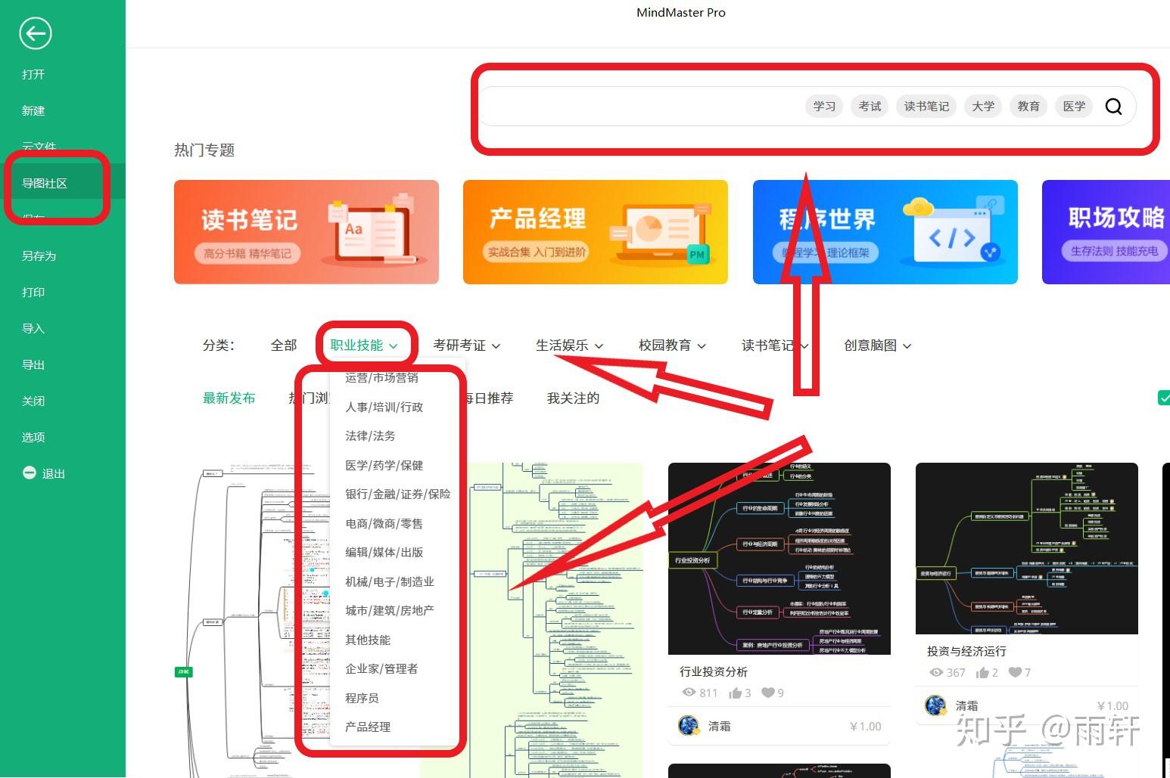Choose 法律/法务 in the dropdown list
Viewport: 1170px width, 778px height.
(370, 435)
